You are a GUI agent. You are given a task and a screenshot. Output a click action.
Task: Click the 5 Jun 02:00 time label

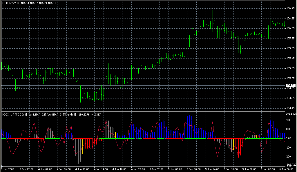(x=157, y=169)
